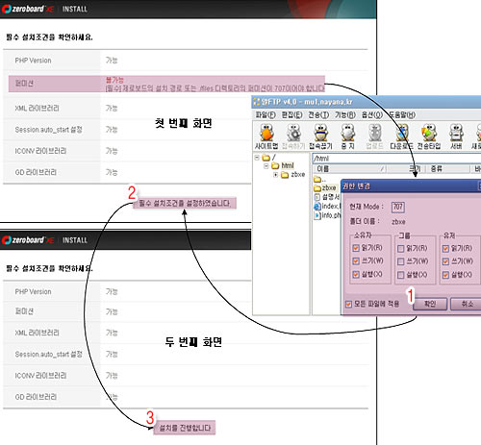Click the 중지 stop toolbar icon

point(348,136)
